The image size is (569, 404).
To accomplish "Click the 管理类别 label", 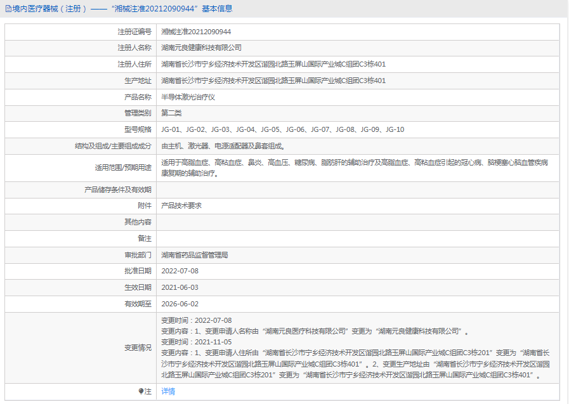I will point(138,113).
